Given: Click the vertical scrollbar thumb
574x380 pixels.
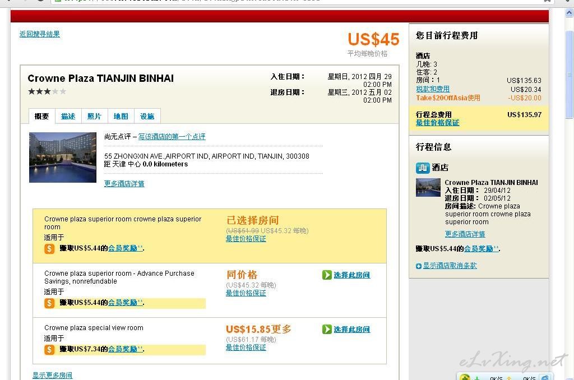Looking at the screenshot, I should tap(570, 75).
